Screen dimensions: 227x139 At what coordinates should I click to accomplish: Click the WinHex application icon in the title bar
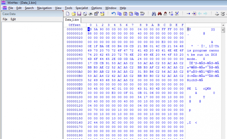coord(3,3)
